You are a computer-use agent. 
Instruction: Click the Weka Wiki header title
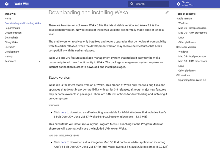coord(22,4)
